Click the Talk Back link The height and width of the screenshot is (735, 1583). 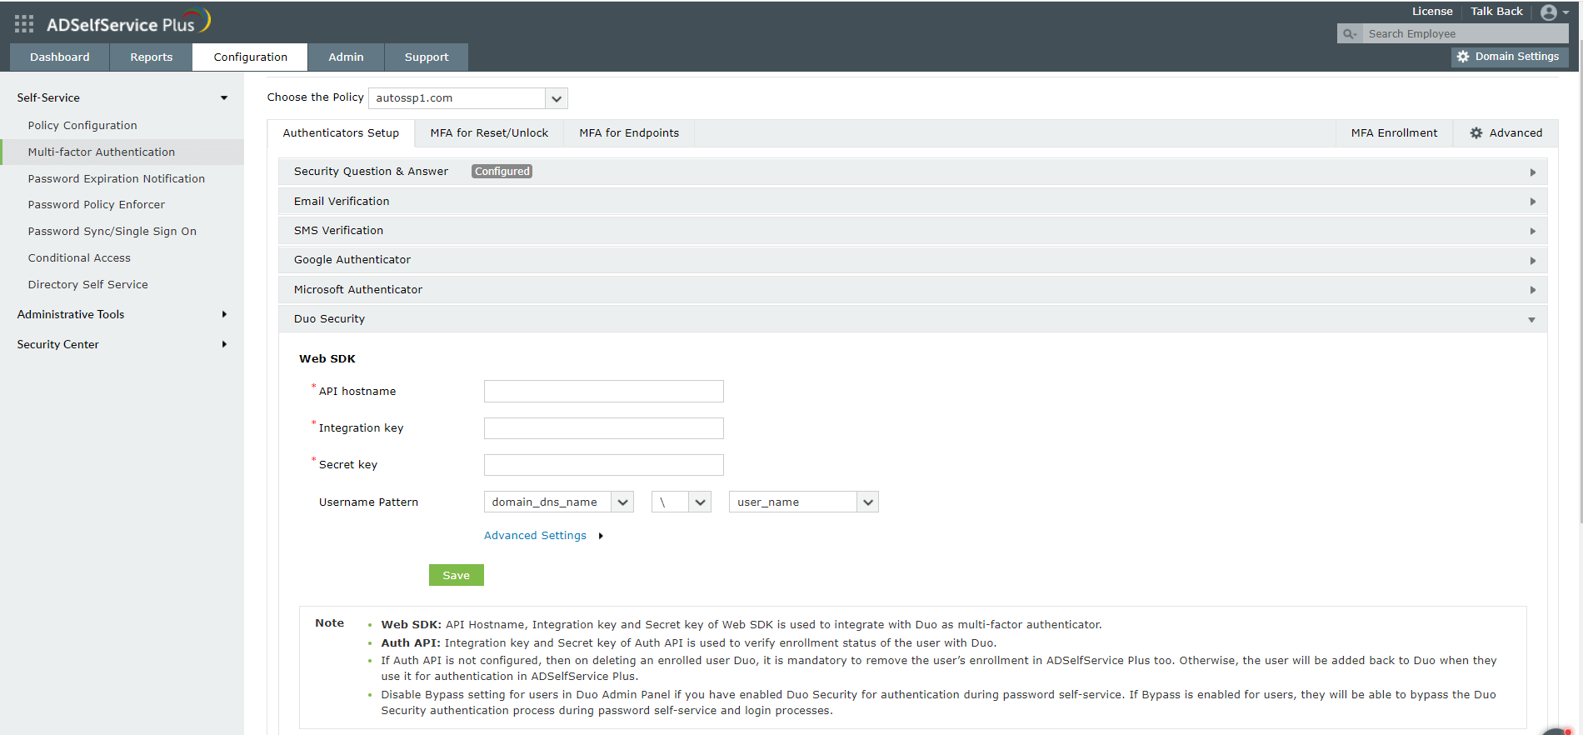[1496, 12]
